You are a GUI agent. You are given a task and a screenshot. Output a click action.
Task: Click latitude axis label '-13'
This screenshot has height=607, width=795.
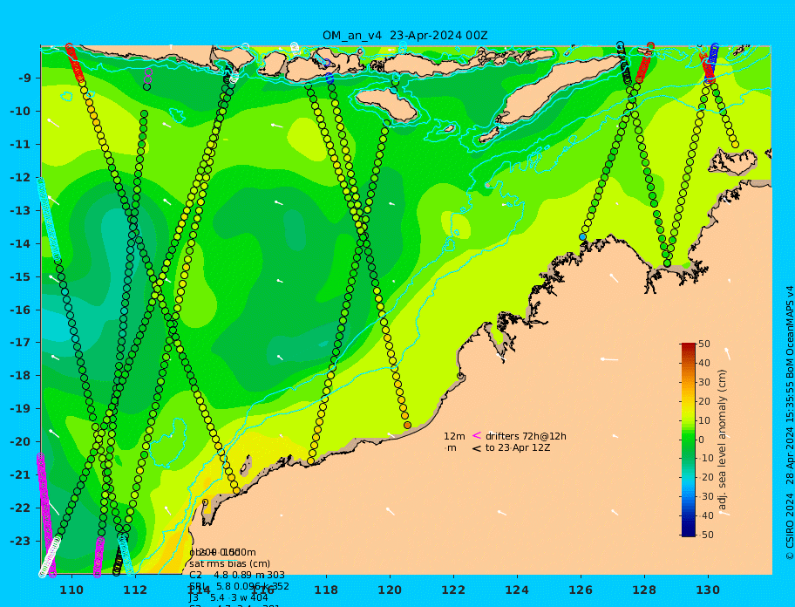click(x=20, y=210)
